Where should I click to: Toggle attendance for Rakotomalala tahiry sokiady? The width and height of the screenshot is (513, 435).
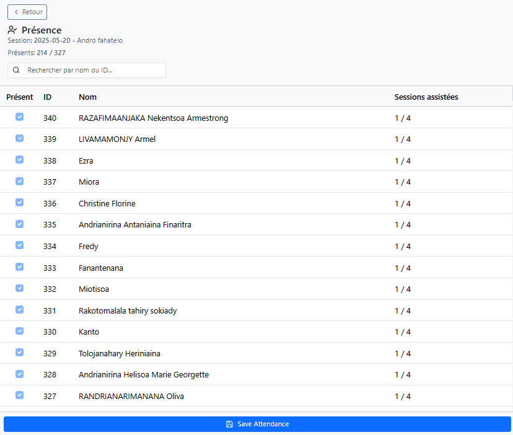click(19, 310)
